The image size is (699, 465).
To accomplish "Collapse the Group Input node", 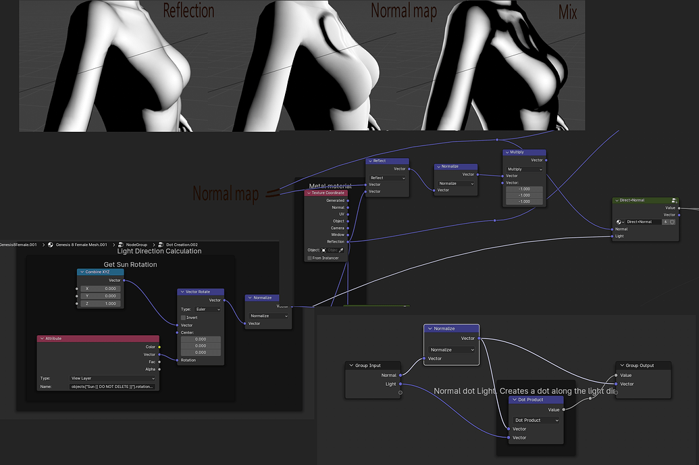I will [351, 366].
